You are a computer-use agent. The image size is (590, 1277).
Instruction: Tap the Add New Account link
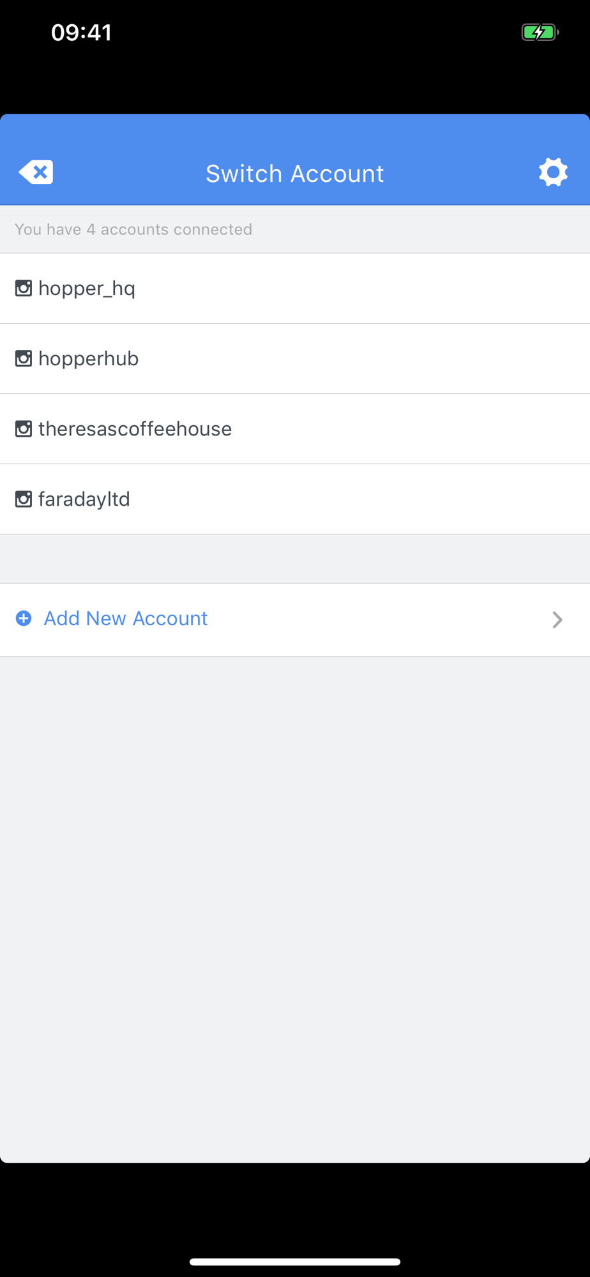click(x=126, y=619)
